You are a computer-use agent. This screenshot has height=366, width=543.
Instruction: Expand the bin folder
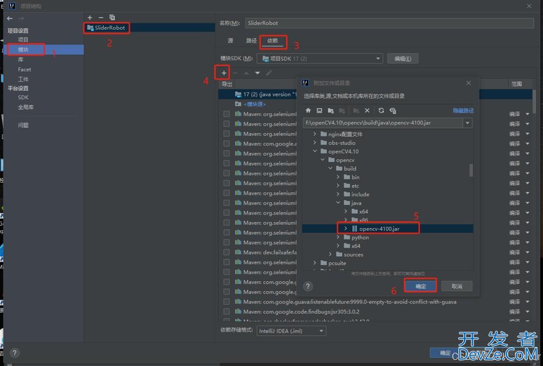(x=338, y=177)
